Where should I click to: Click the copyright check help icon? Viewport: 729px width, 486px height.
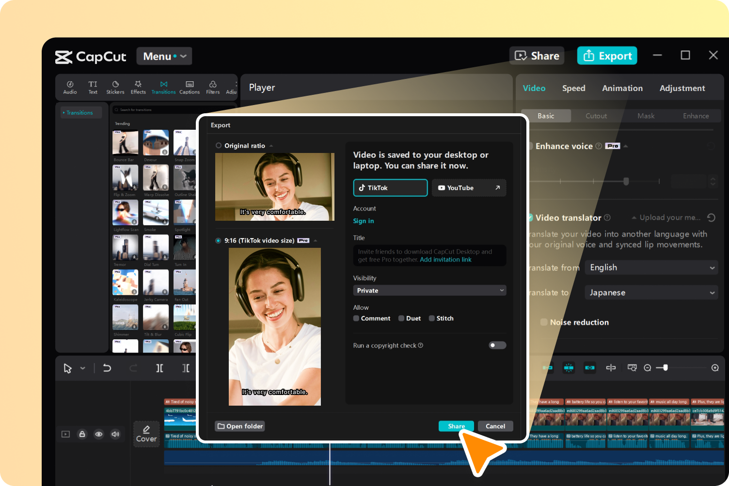click(421, 345)
